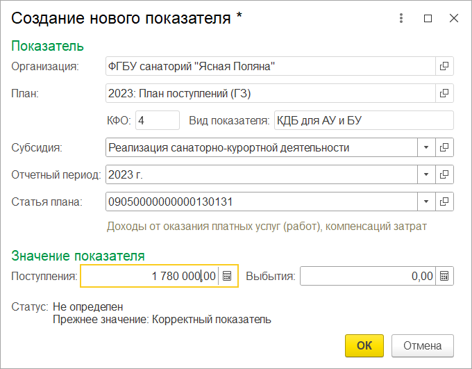Image resolution: width=472 pixels, height=369 pixels.
Task: Maximize the dialog window
Action: [x=428, y=18]
